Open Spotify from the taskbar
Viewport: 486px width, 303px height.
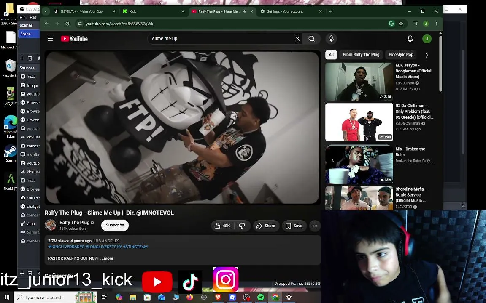coord(261,297)
